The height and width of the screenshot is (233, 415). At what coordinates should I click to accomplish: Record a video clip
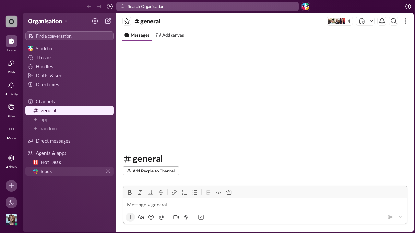click(176, 217)
